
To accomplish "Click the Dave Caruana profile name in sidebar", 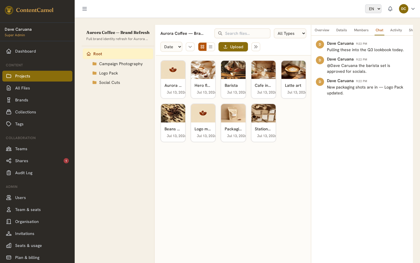I will point(18,29).
